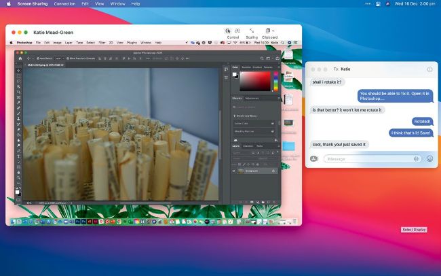Switch to the Channels tab
This screenshot has width=441, height=276.
pos(248,145)
